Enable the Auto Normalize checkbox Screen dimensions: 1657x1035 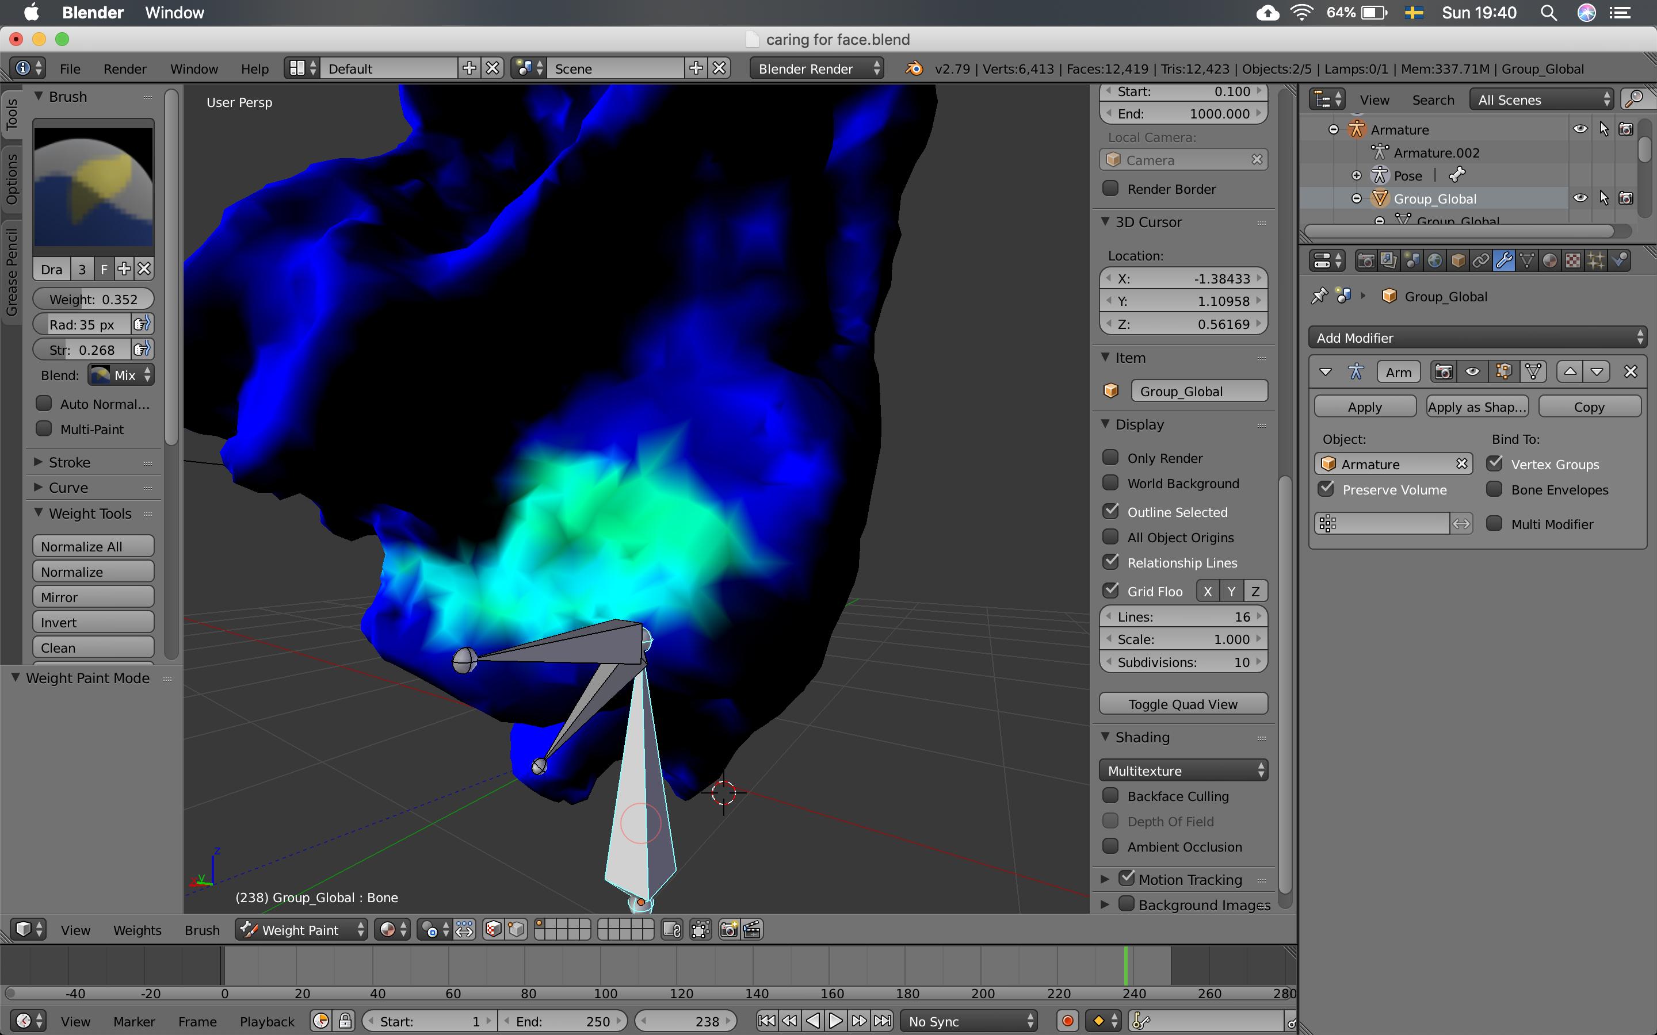[44, 403]
